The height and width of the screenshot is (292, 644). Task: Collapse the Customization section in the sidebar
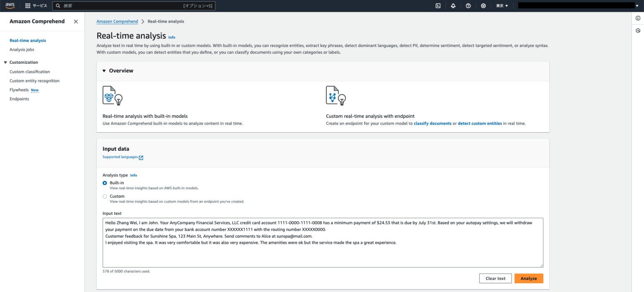click(x=4, y=62)
